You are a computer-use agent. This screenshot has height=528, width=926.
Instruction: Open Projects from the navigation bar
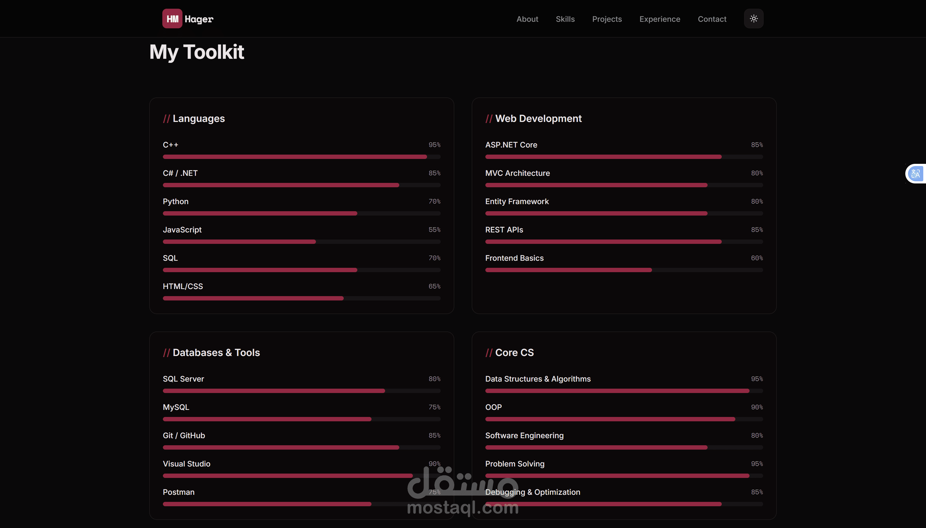pyautogui.click(x=607, y=19)
